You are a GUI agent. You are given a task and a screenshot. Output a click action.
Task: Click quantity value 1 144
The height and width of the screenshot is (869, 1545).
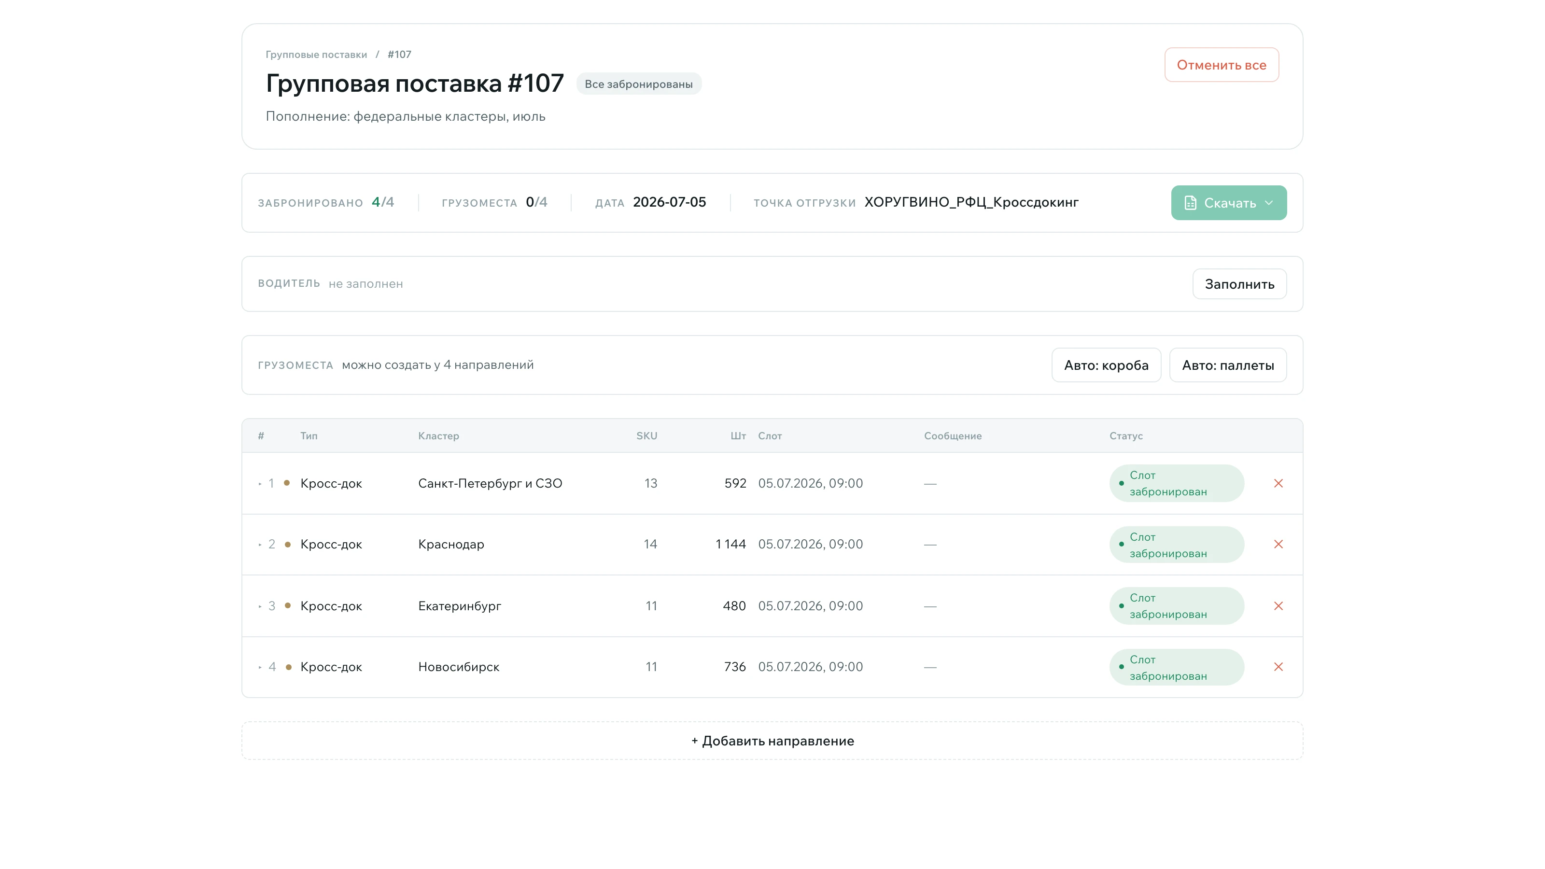pos(730,545)
